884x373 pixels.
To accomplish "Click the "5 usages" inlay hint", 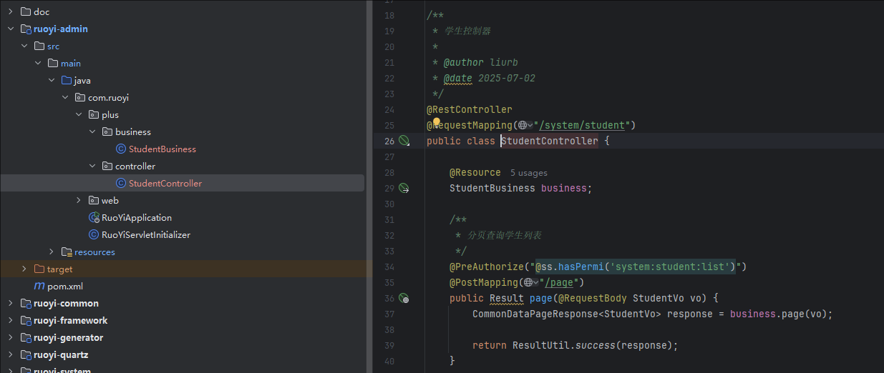I will [528, 172].
